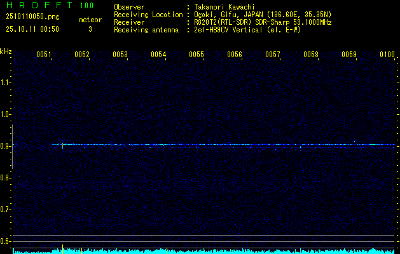Click the location Ogaki, Gifu, JAPAN text

pyautogui.click(x=263, y=15)
